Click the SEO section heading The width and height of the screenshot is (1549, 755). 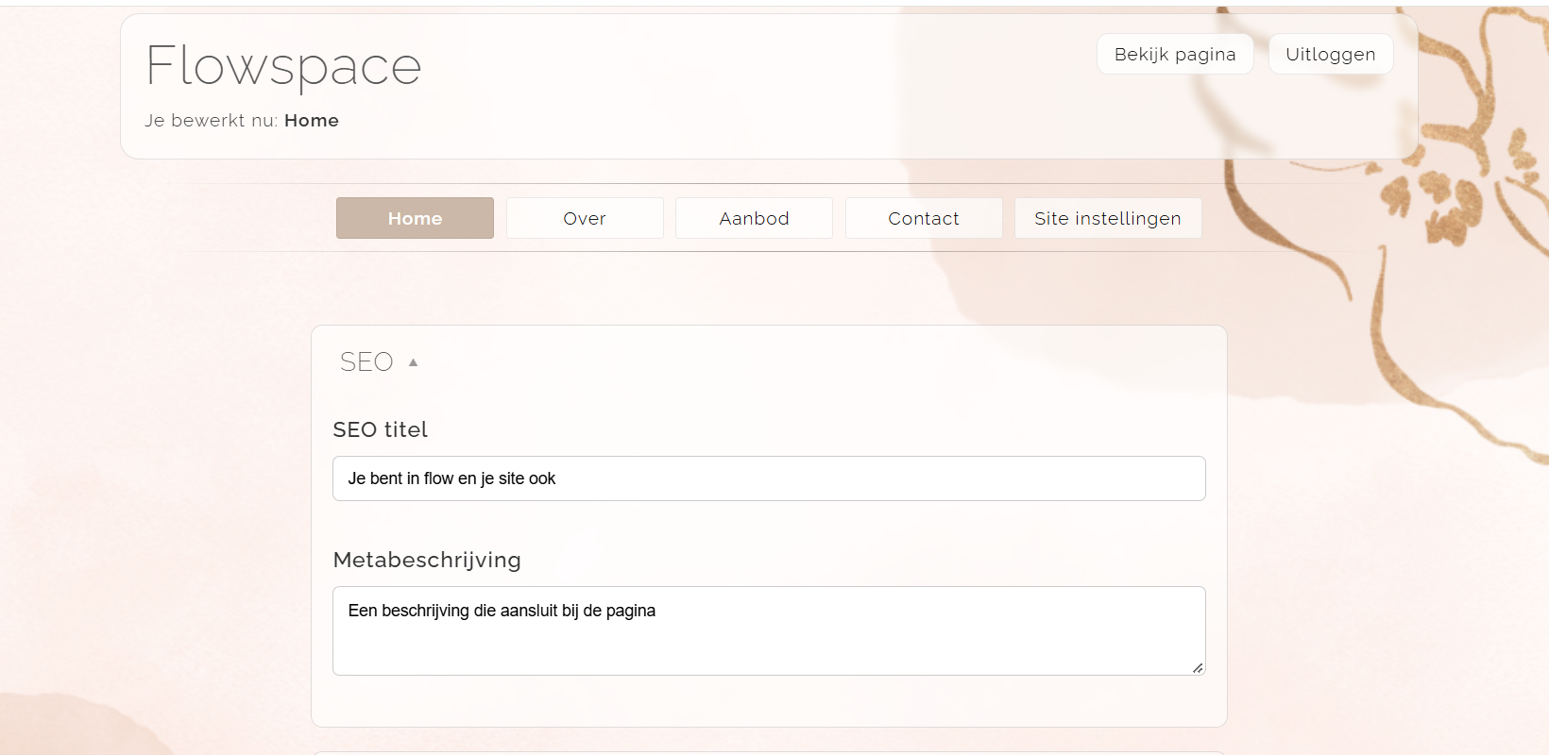pyautogui.click(x=366, y=362)
